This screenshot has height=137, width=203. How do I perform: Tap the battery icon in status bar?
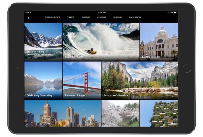(176, 12)
